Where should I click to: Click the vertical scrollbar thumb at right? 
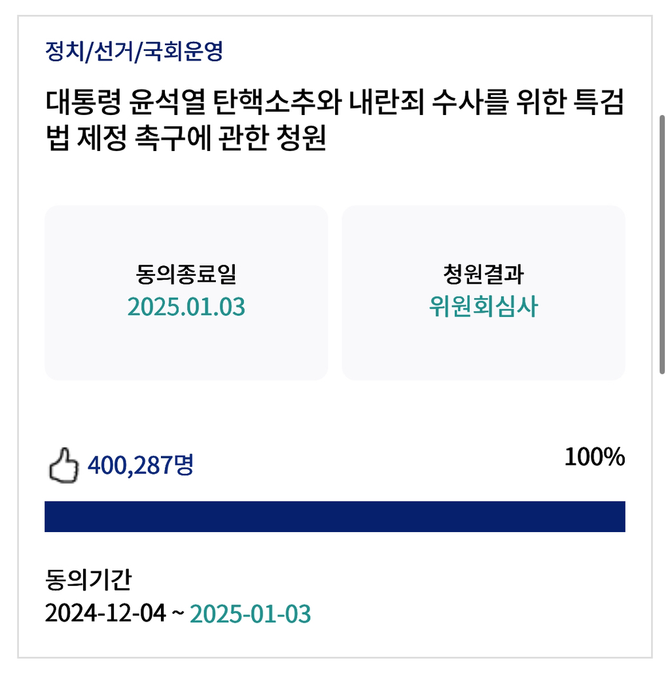coord(662,244)
